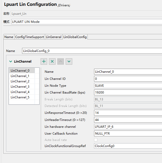Image resolution: width=162 pixels, height=163 pixels.
Task: Toggle the Auto baud rate checkbox
Action: pos(96,140)
